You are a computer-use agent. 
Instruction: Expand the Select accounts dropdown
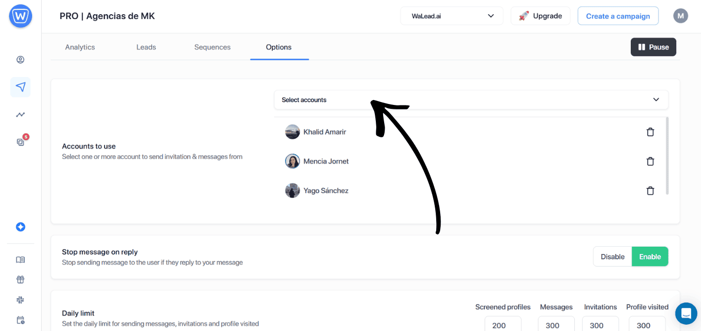pos(471,100)
